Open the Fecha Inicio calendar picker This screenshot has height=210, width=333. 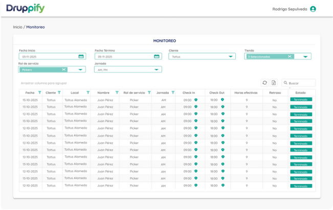81,56
